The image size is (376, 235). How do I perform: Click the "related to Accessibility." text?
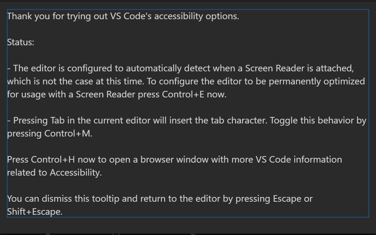54,173
